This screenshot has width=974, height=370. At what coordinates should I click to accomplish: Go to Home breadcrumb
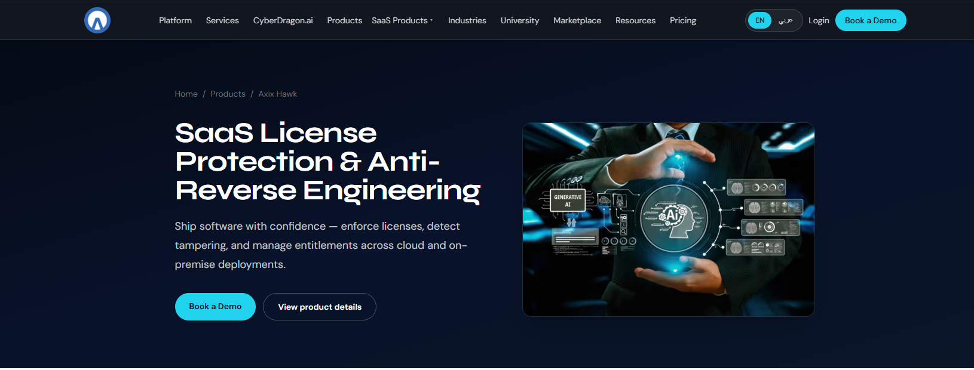[186, 94]
